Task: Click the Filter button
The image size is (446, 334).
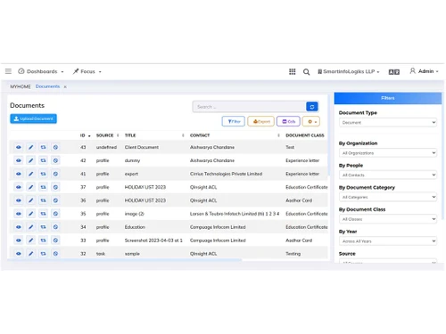Action: coord(234,121)
